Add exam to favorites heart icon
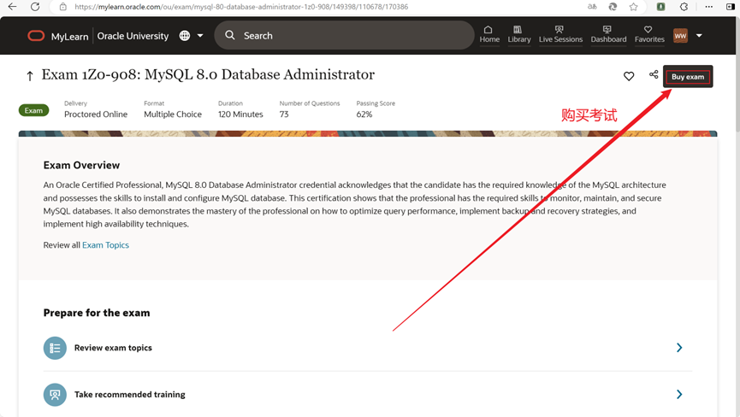 [x=629, y=76]
